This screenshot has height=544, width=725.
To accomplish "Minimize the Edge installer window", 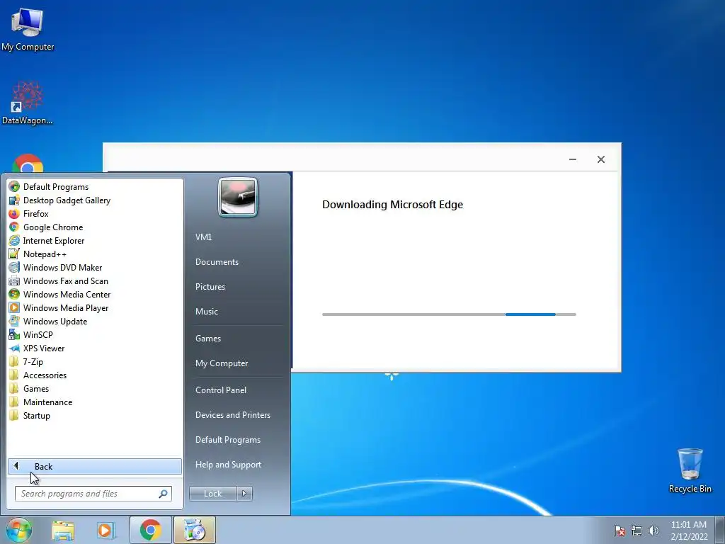I will pos(572,159).
